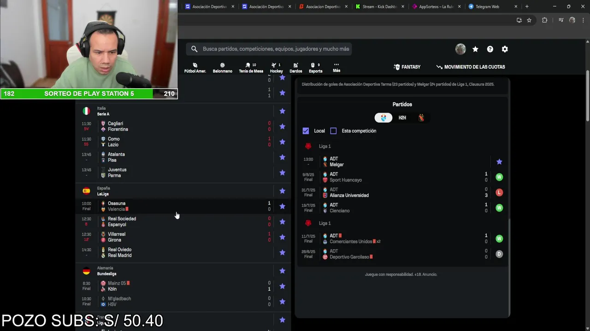Click the D badge for Deportivo Garcilaso match

[x=499, y=254]
